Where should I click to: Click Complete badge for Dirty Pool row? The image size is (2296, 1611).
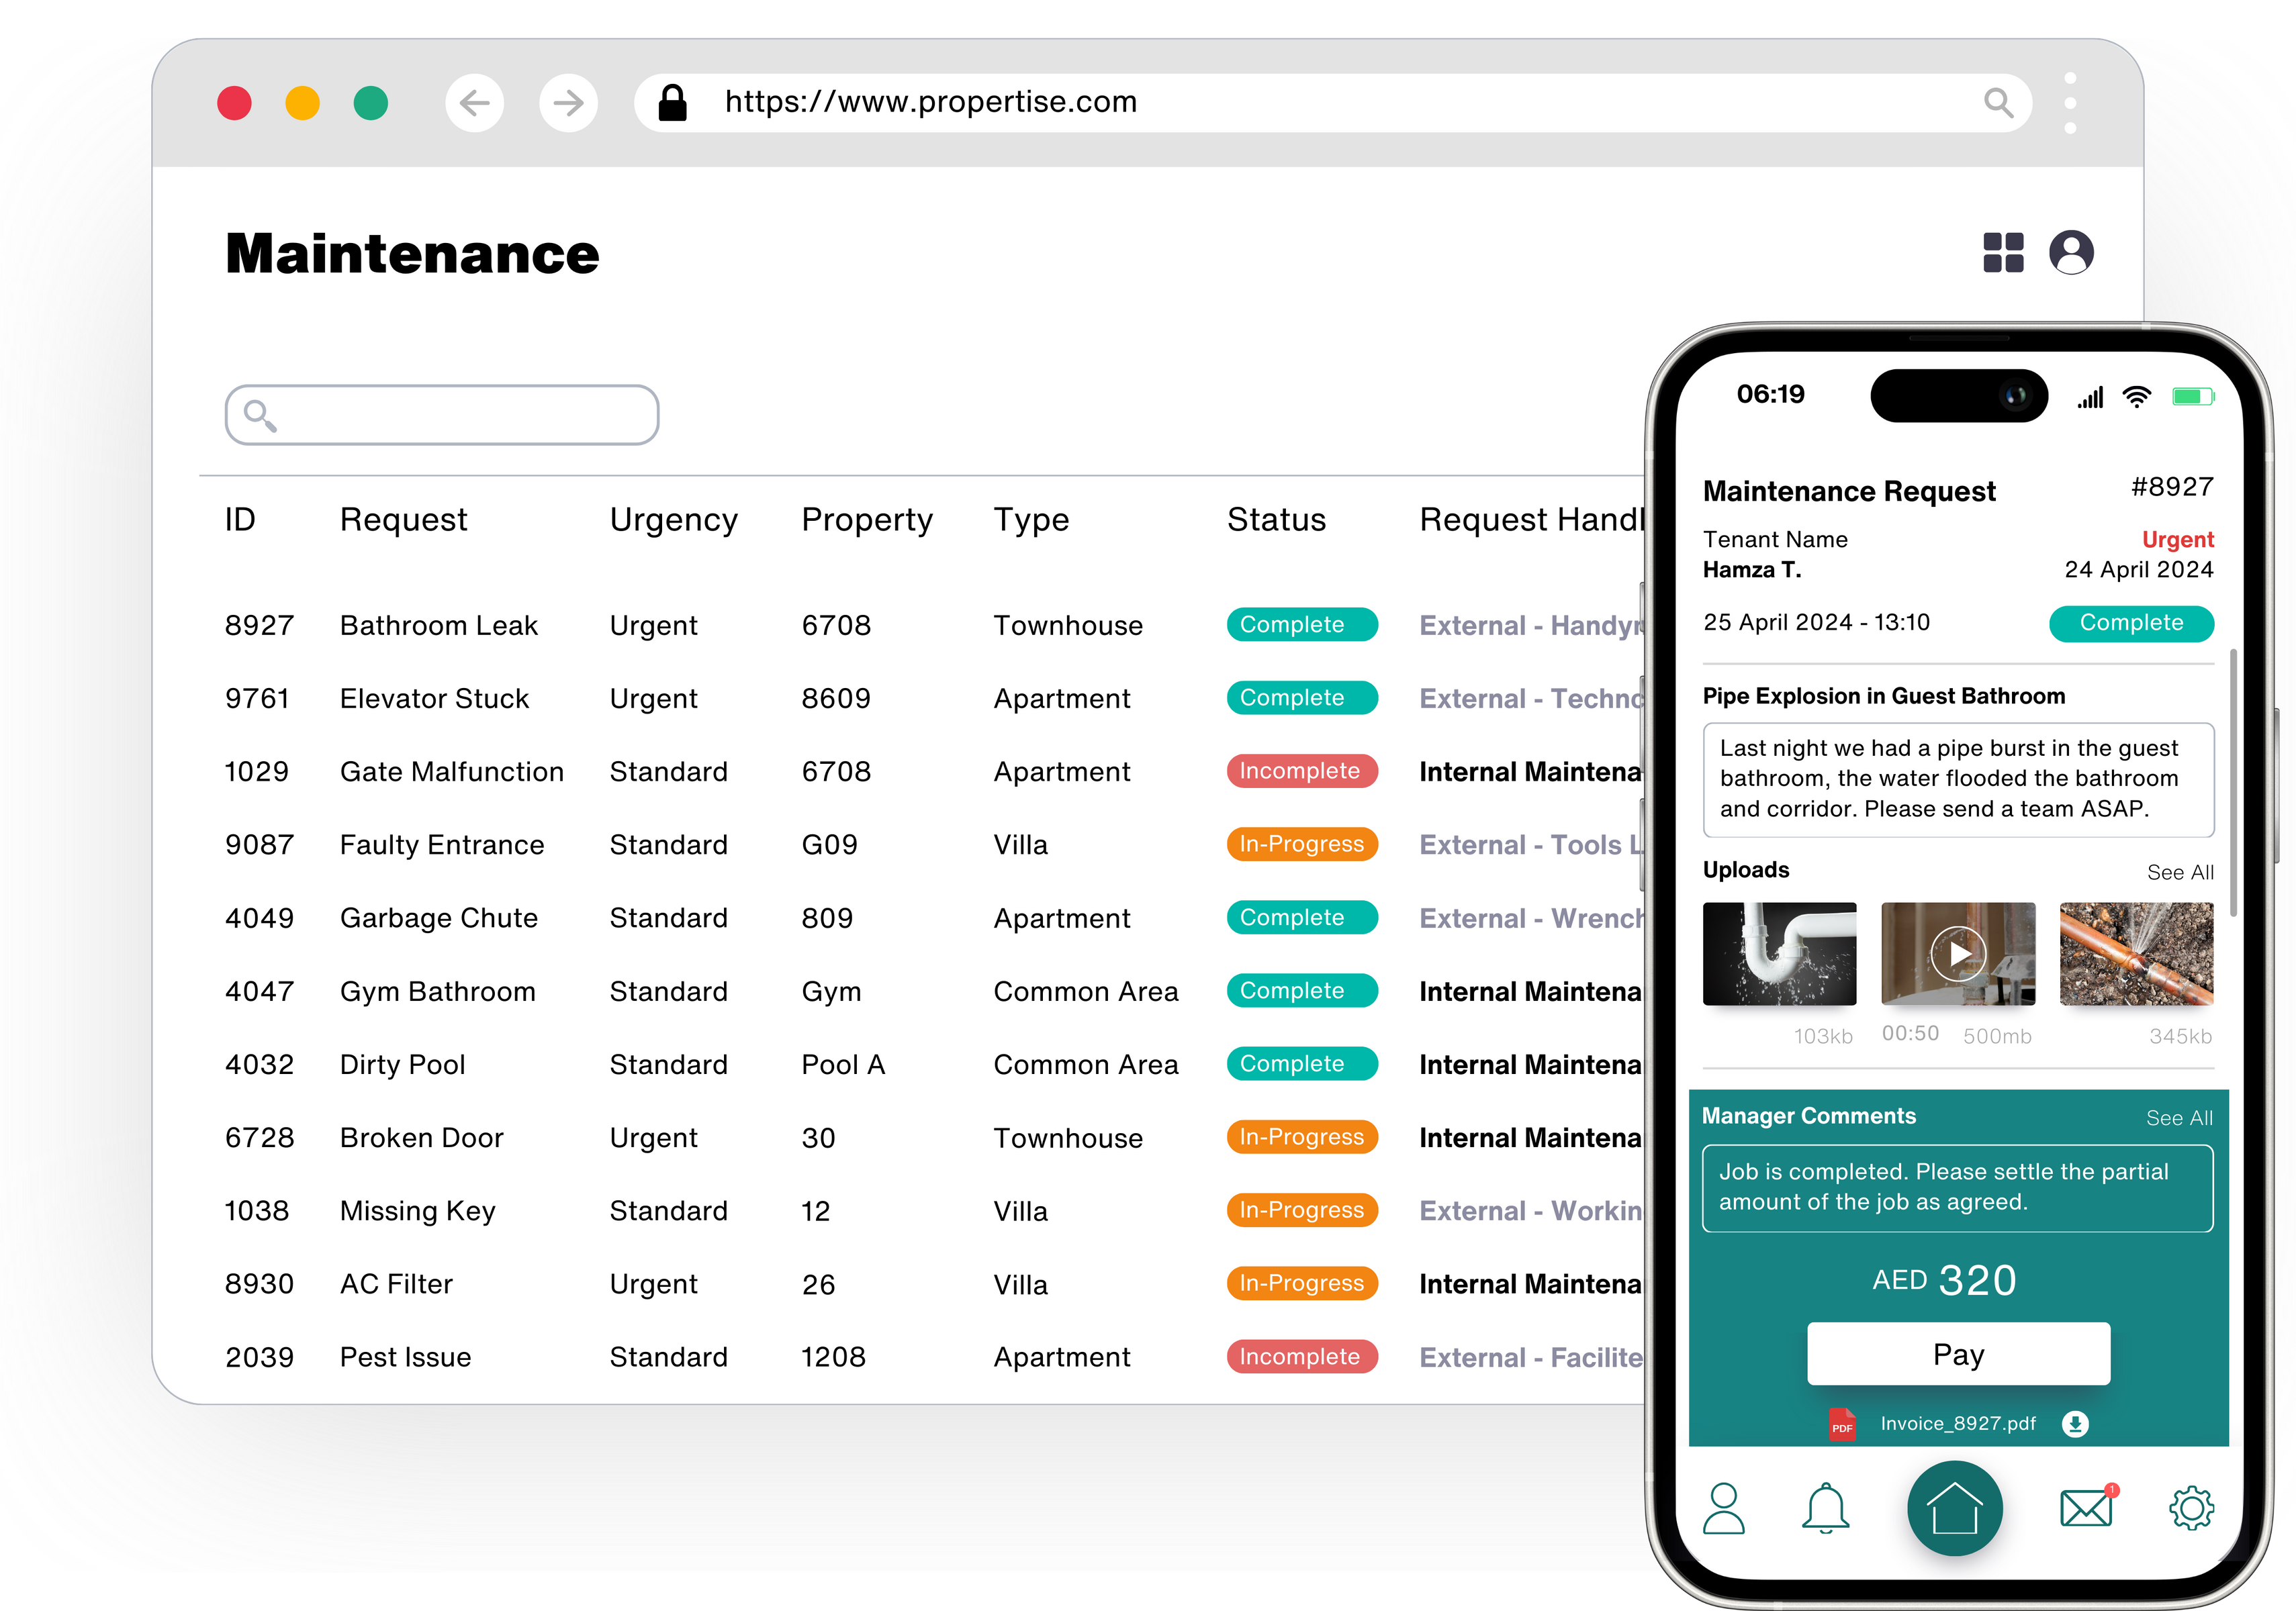(x=1302, y=1063)
